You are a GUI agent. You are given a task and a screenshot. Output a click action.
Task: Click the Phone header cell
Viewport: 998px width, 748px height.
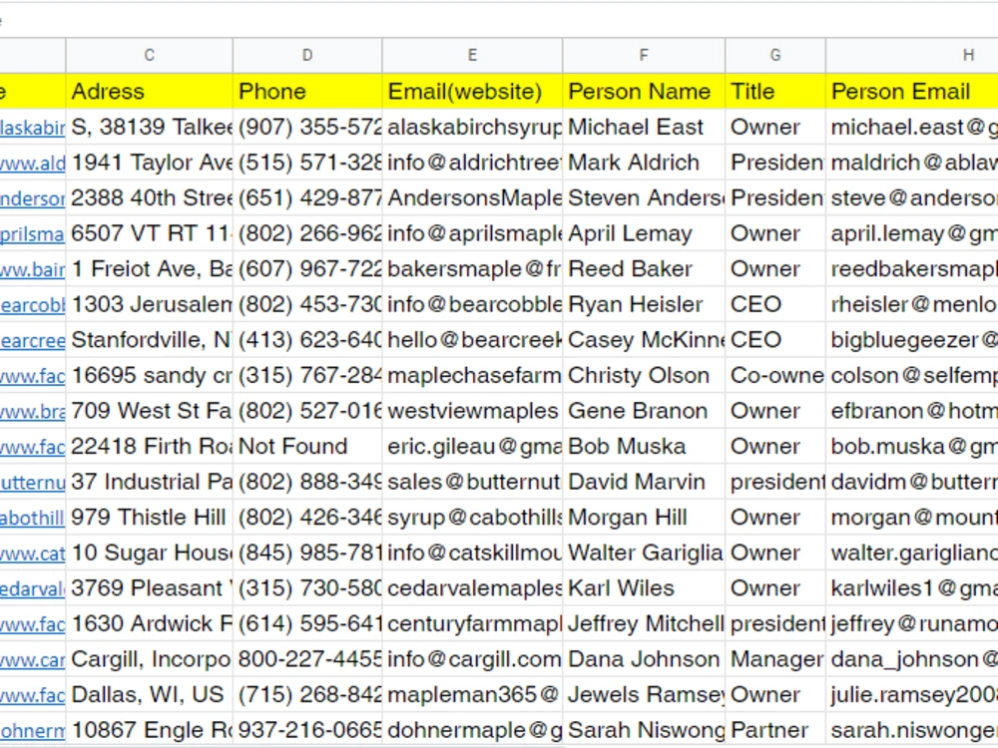pos(307,92)
